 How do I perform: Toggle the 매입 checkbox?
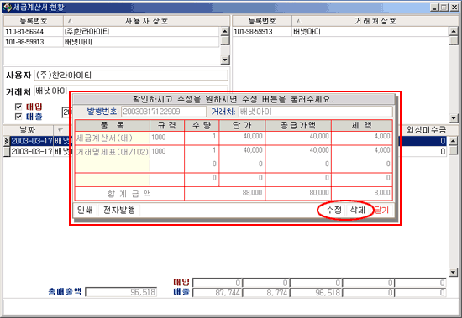coord(18,107)
